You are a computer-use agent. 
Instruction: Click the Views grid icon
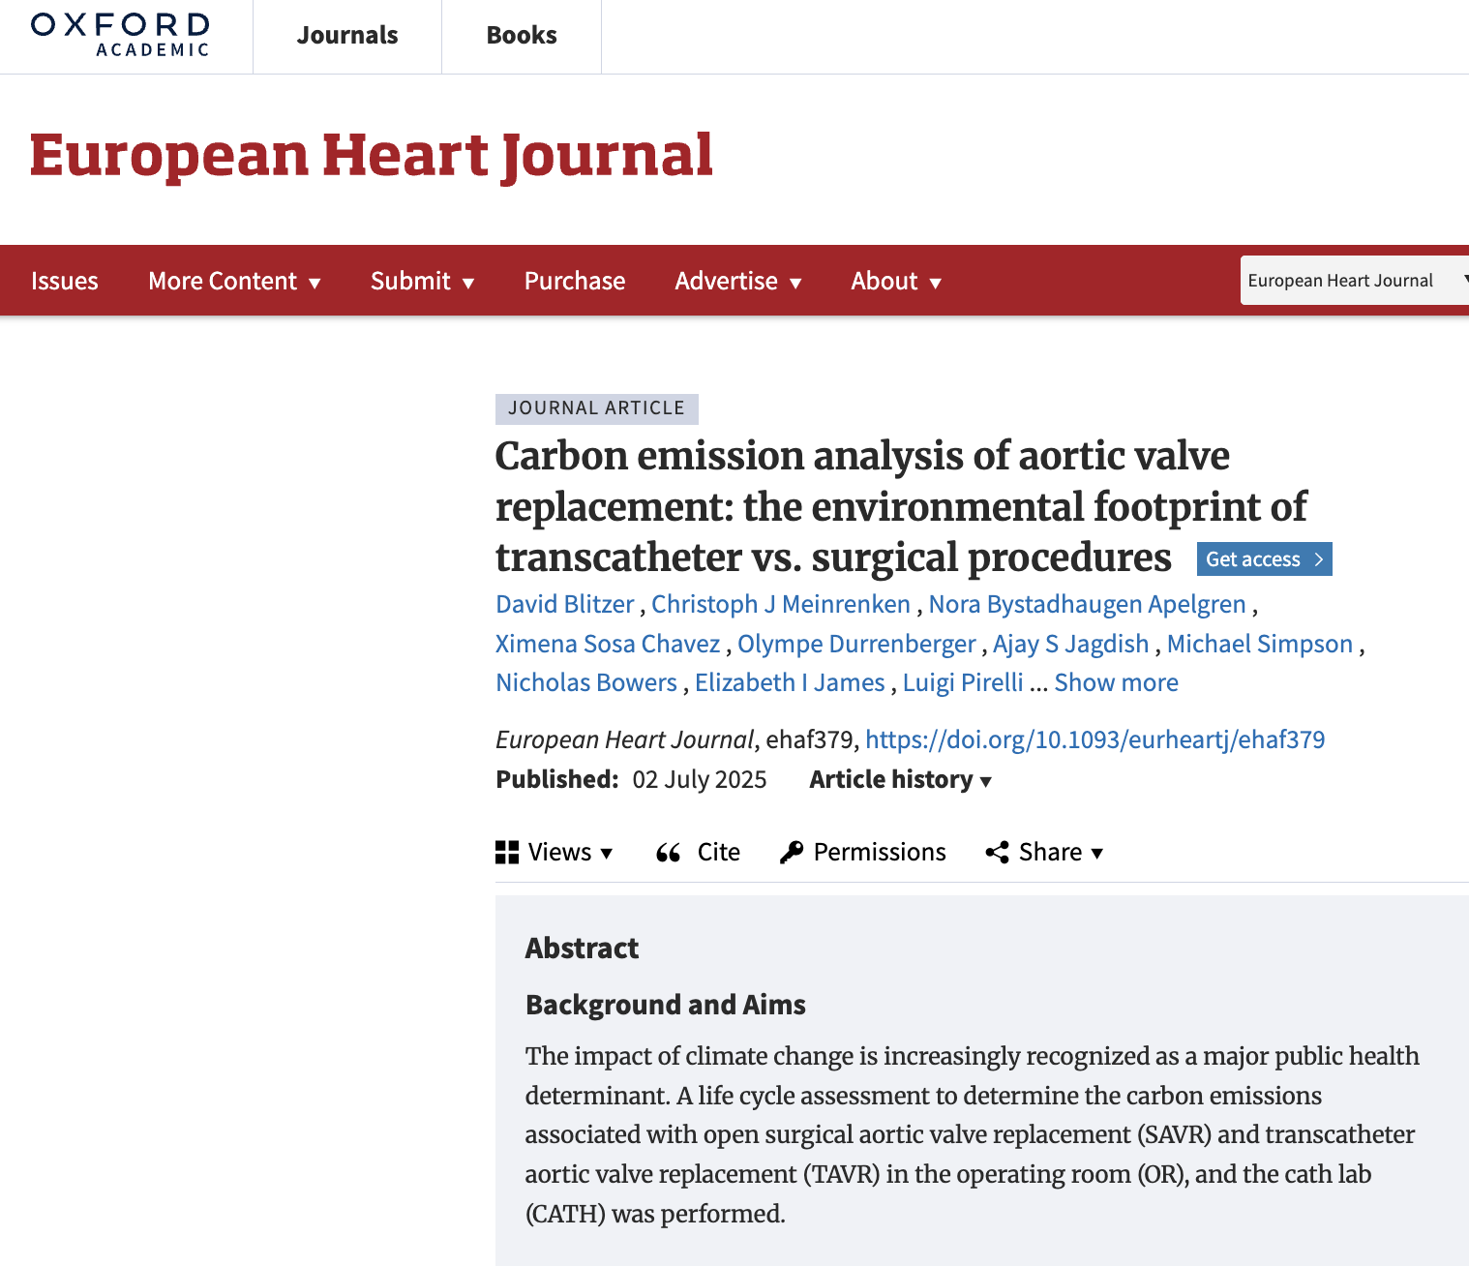click(507, 853)
